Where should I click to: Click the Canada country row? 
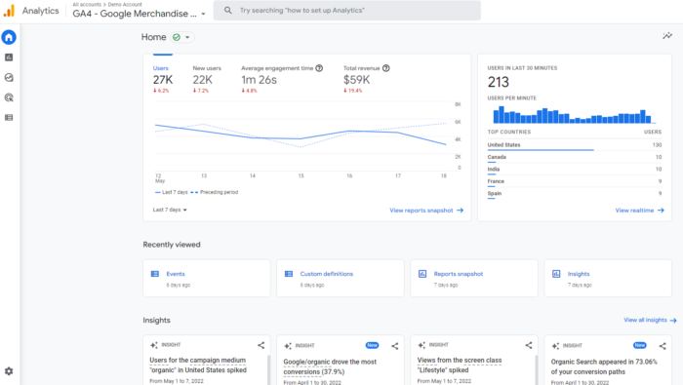574,158
